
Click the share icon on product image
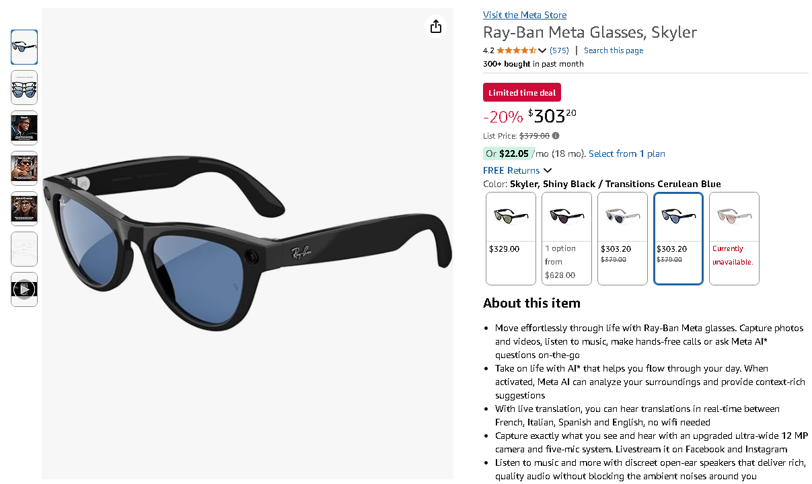436,26
